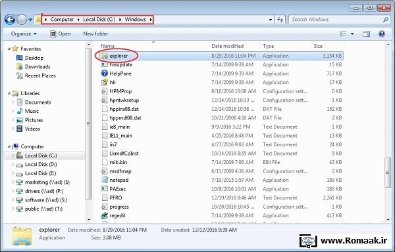395x252 pixels.
Task: Open marketing (\\ad) (I:) network drive
Action: coord(43,182)
